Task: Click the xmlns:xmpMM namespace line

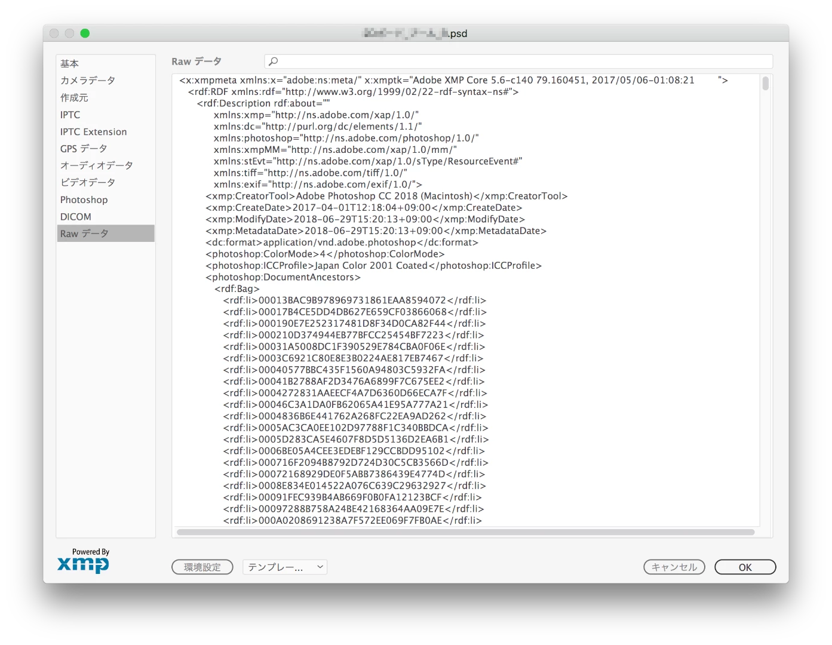Action: tap(335, 150)
